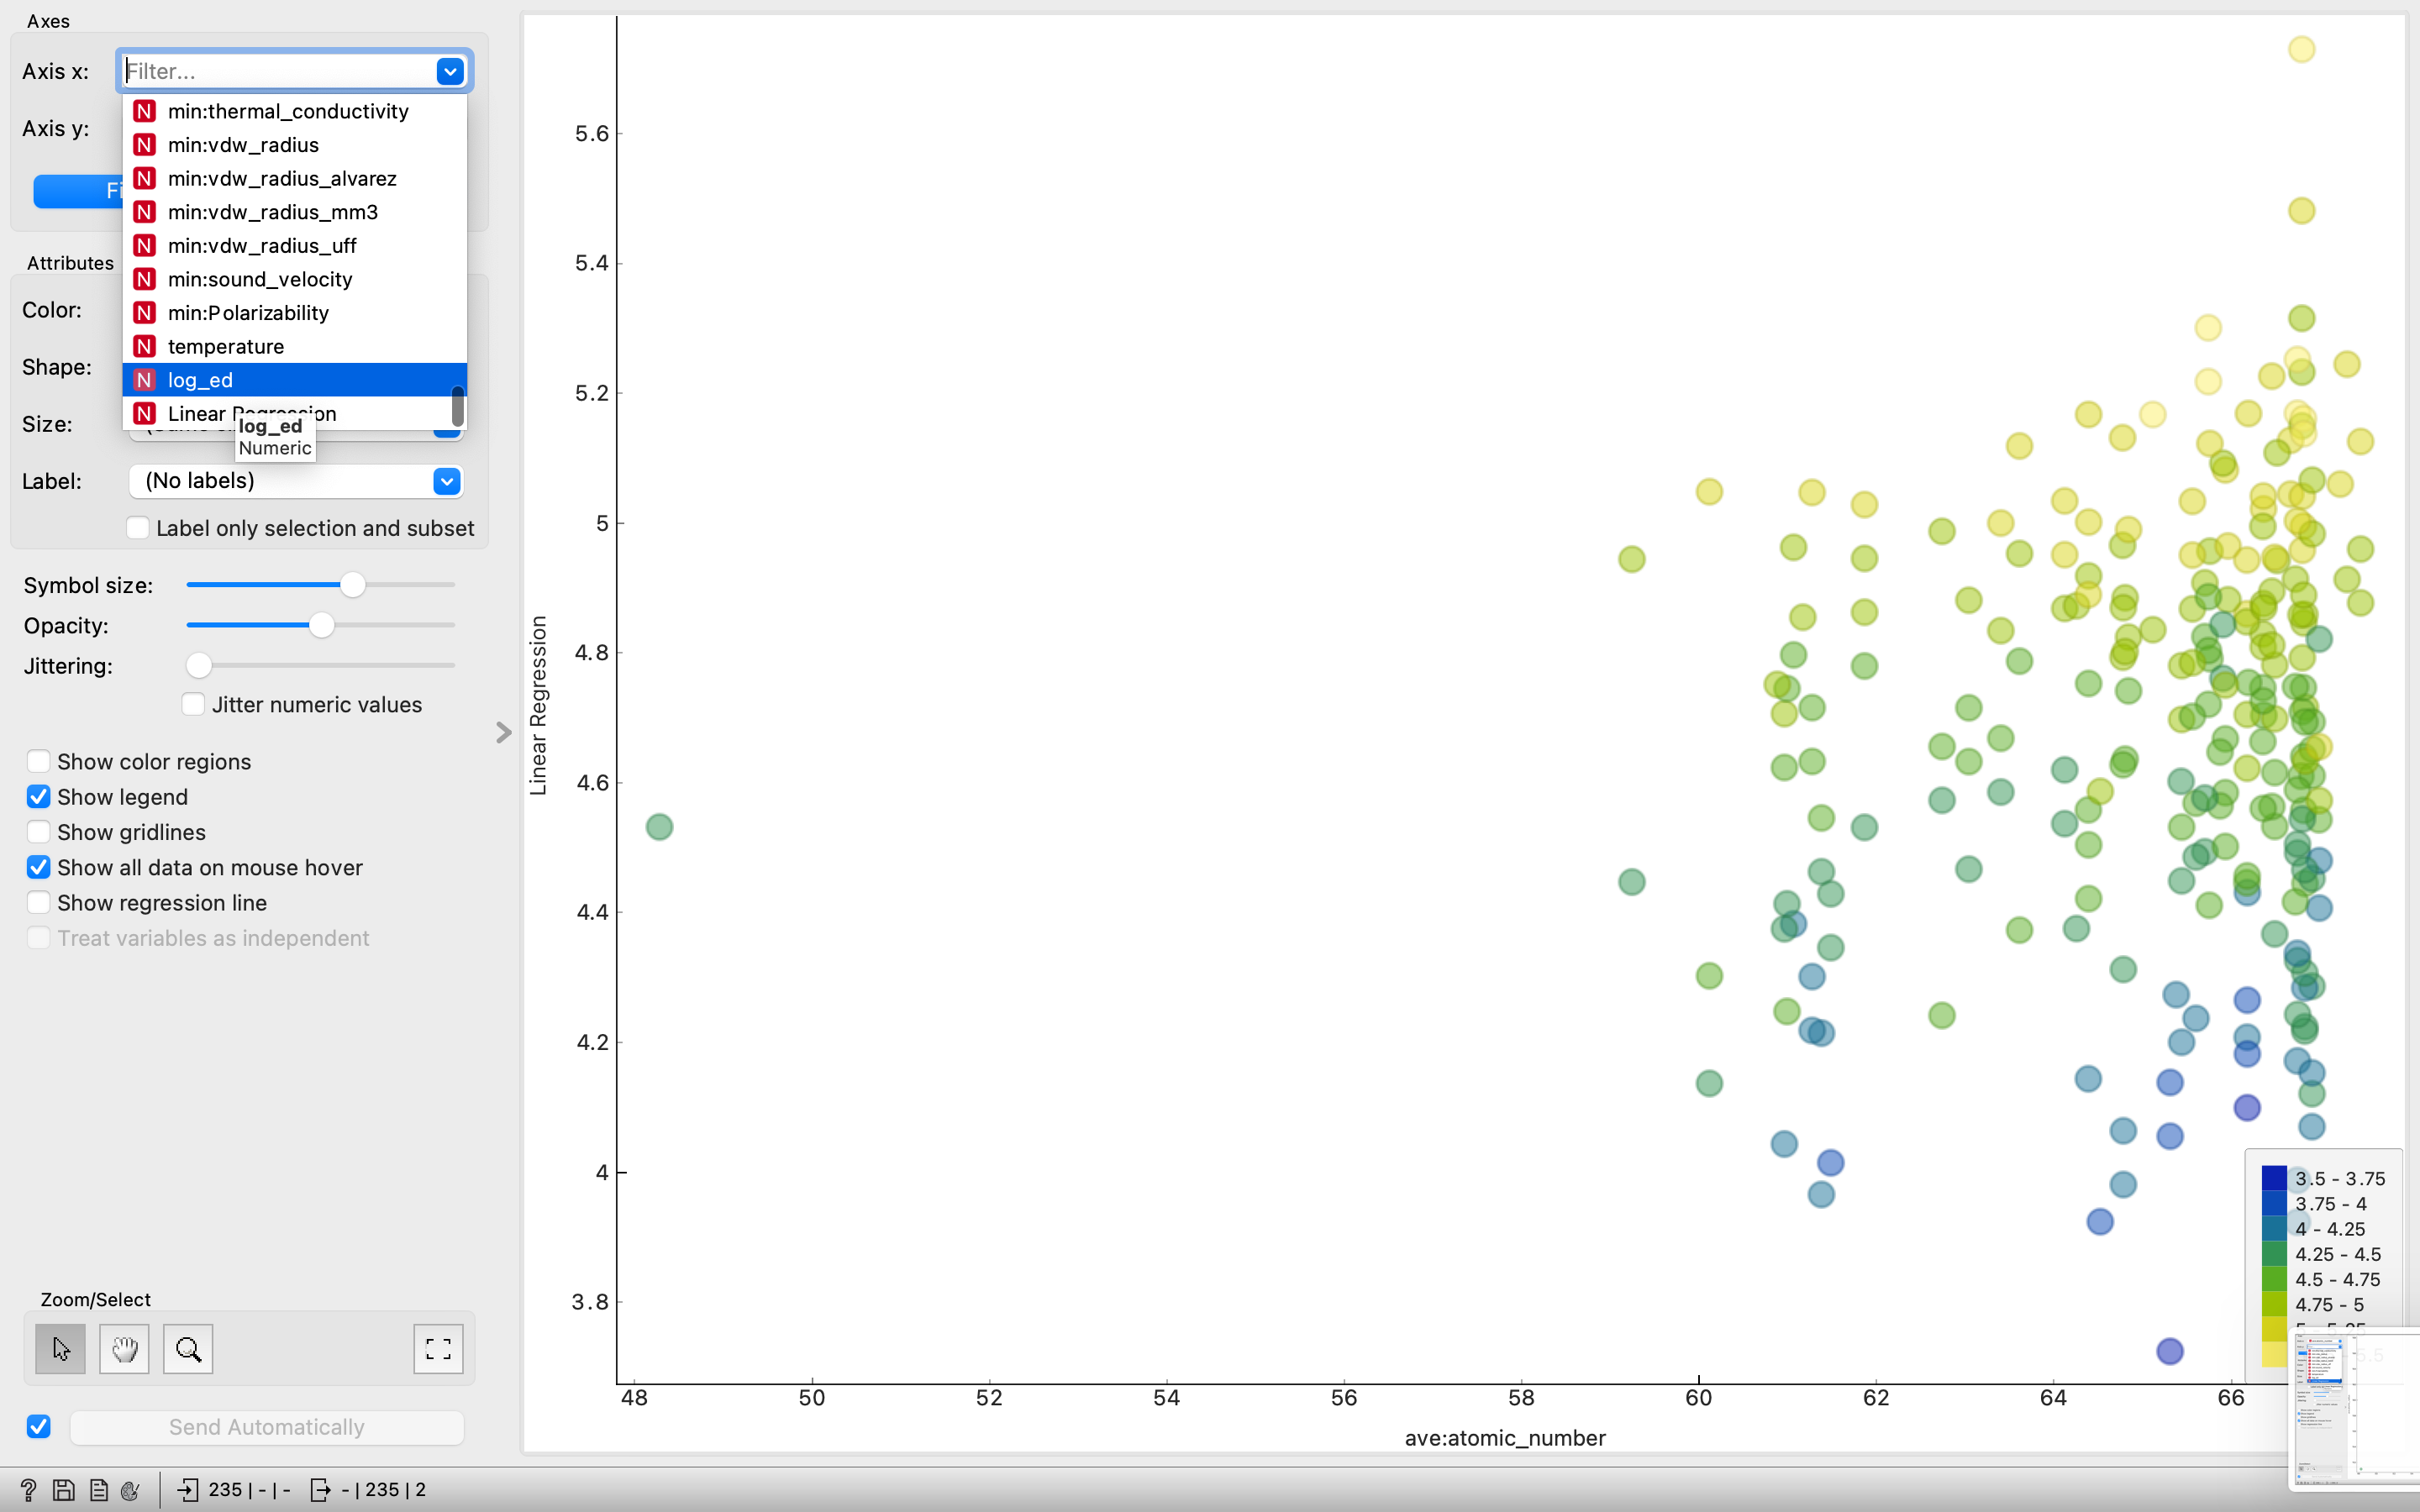Adjust the Symbol size slider

pos(352,584)
